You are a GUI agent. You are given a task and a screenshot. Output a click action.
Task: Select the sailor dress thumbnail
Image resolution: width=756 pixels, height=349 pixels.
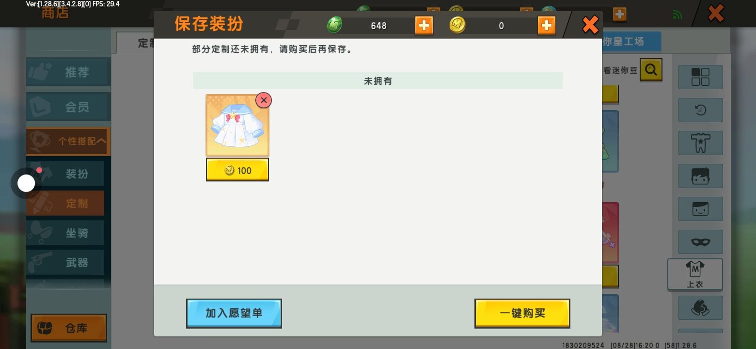(237, 125)
